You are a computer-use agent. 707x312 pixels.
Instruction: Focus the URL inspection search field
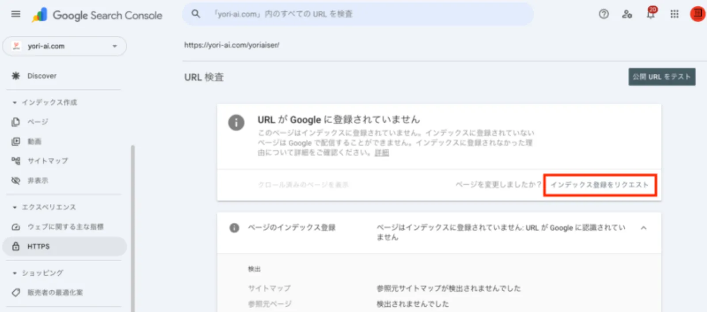pyautogui.click(x=358, y=14)
